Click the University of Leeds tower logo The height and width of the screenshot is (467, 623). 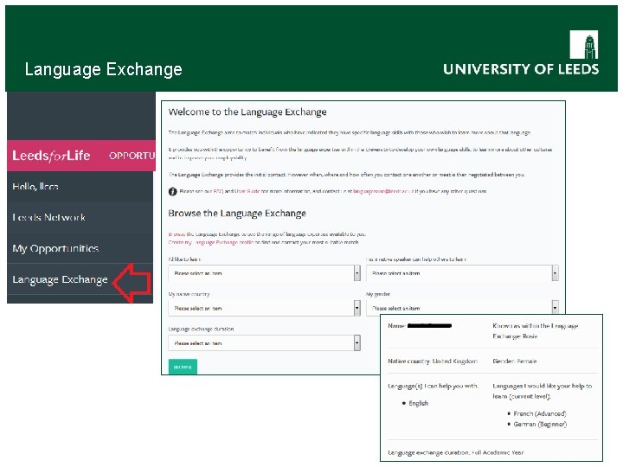coord(583,45)
